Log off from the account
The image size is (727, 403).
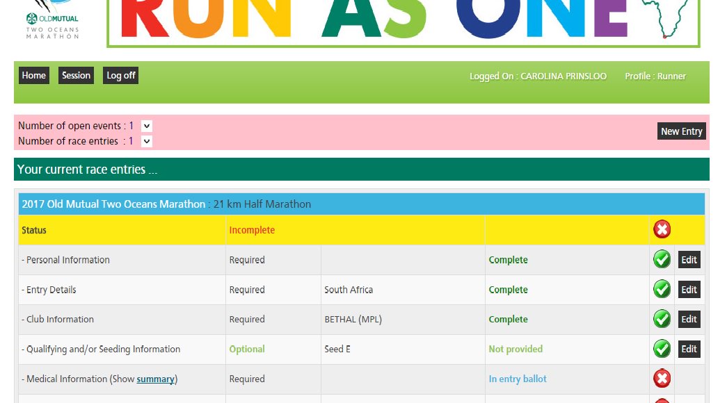pos(120,76)
